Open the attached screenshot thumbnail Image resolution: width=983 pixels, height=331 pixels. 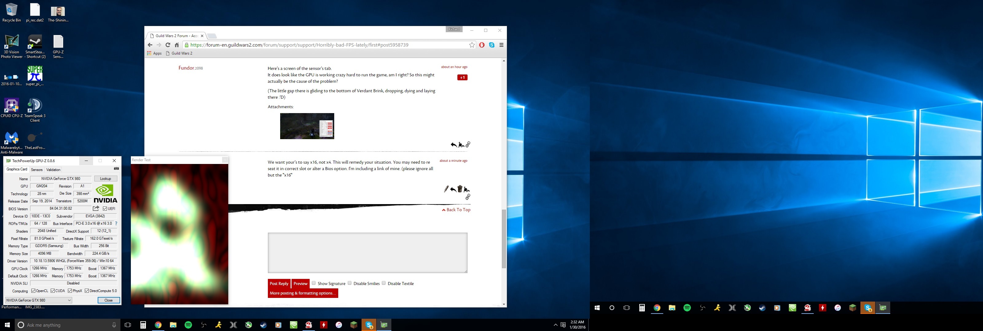pos(307,126)
